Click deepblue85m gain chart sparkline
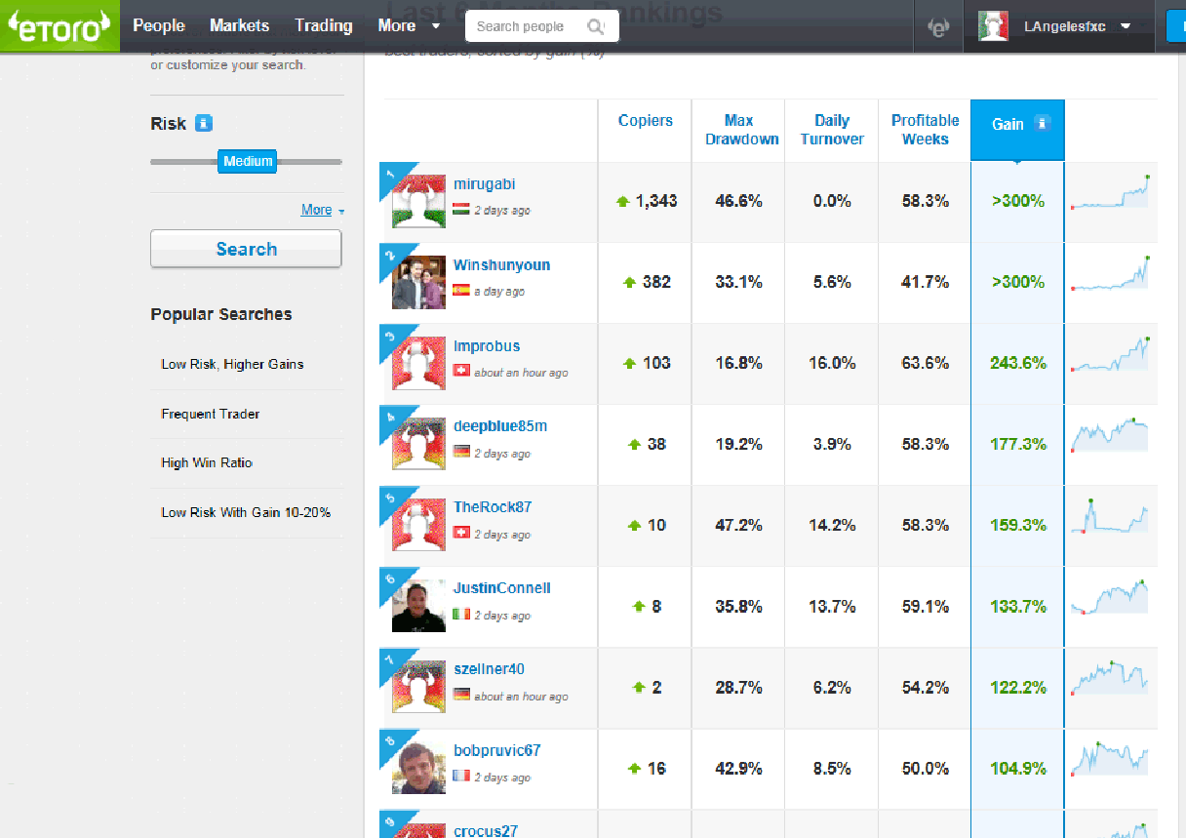The width and height of the screenshot is (1186, 838). click(1110, 435)
